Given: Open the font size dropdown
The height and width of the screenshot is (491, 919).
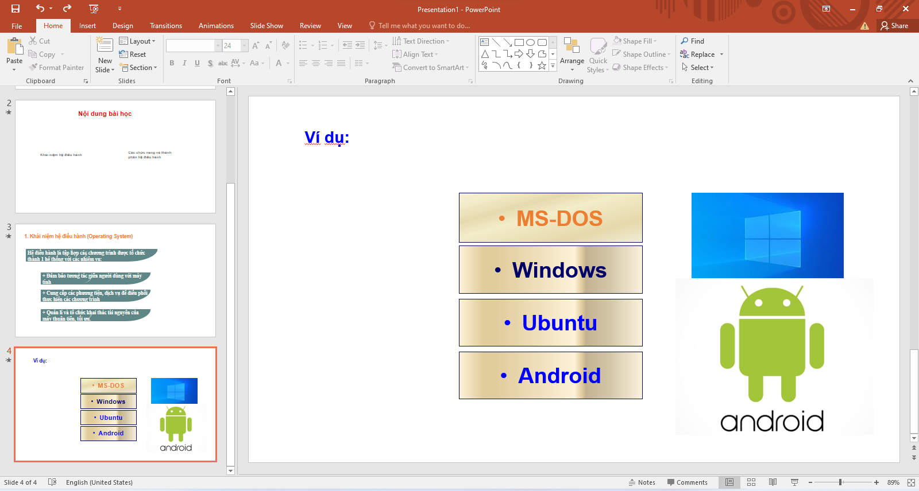Looking at the screenshot, I should pyautogui.click(x=245, y=45).
